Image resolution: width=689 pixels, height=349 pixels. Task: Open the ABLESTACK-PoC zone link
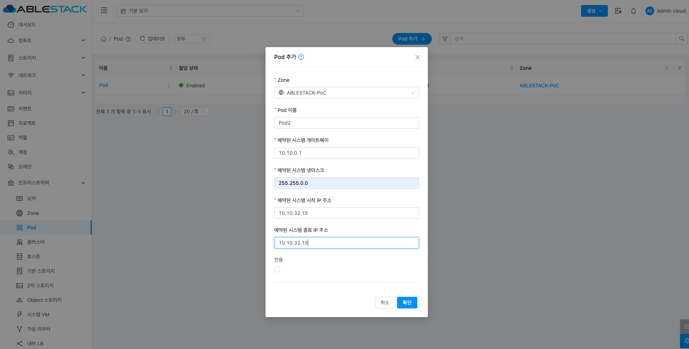point(539,86)
